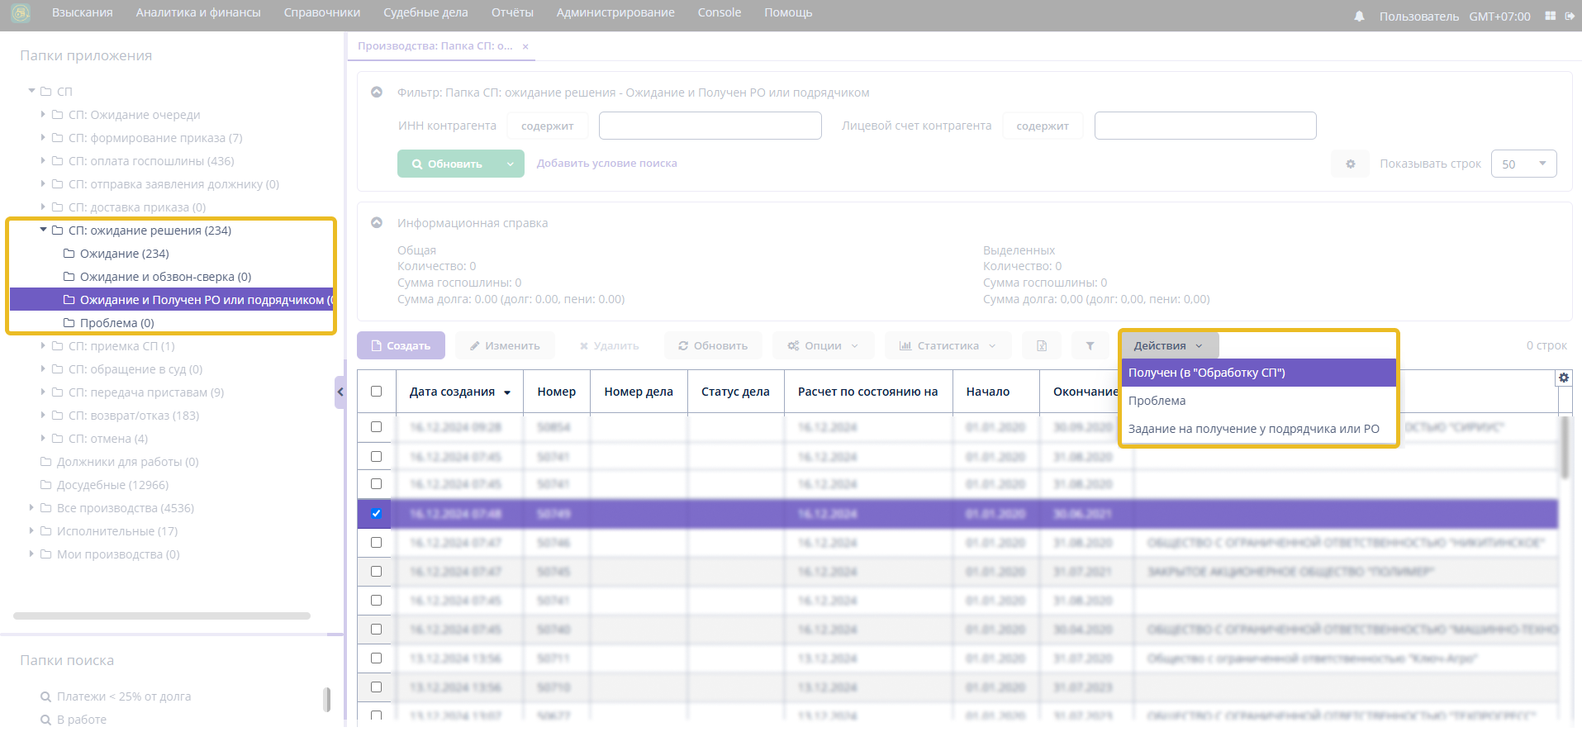The height and width of the screenshot is (732, 1582).
Task: Click the Excel export icon button
Action: [x=1042, y=345]
